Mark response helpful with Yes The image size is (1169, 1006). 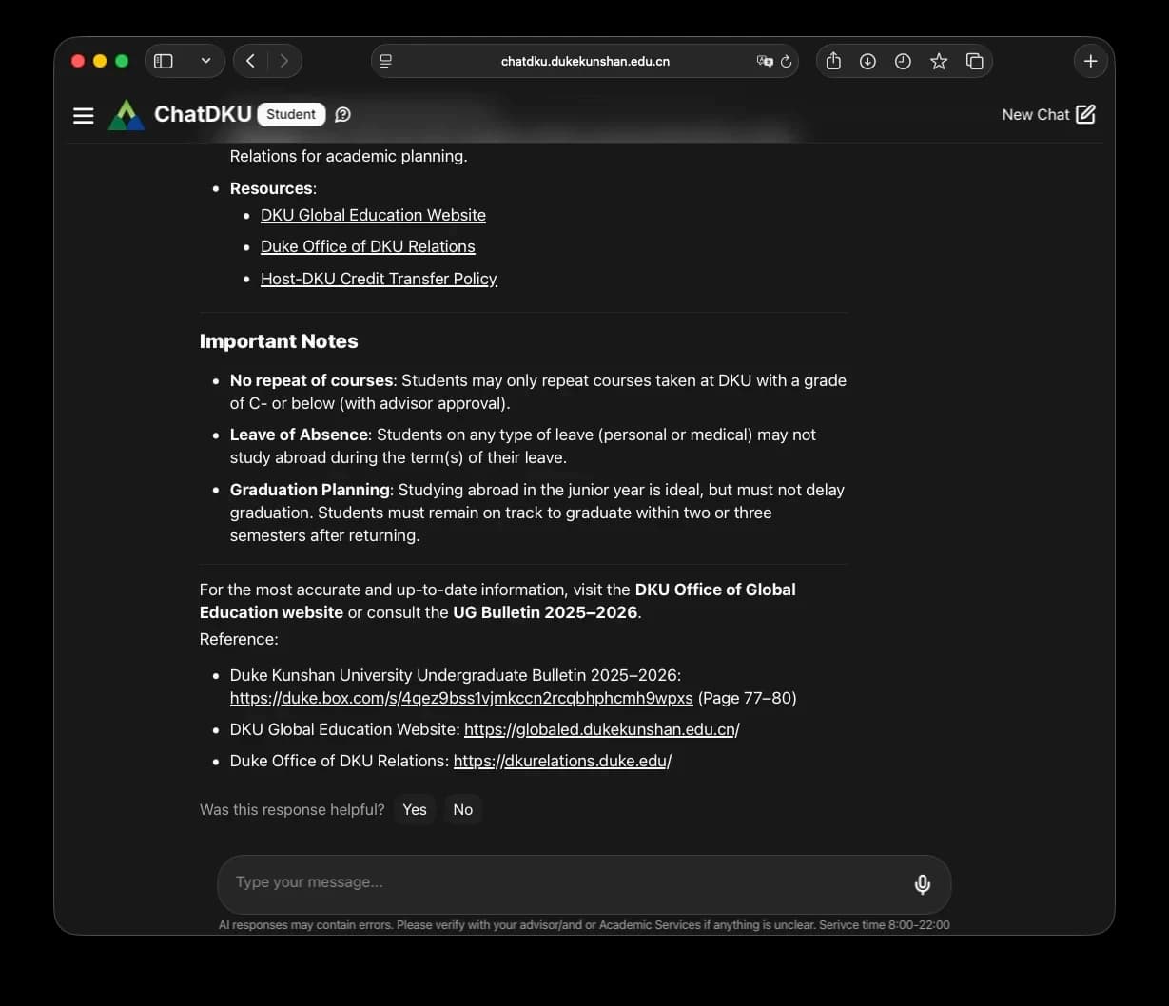pyautogui.click(x=415, y=809)
